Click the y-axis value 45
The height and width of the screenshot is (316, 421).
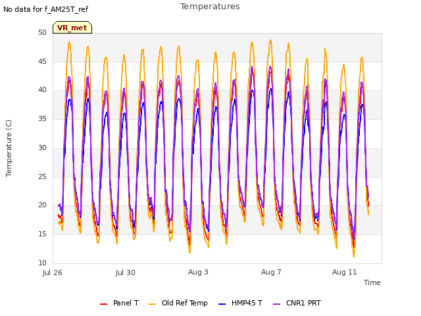point(42,61)
